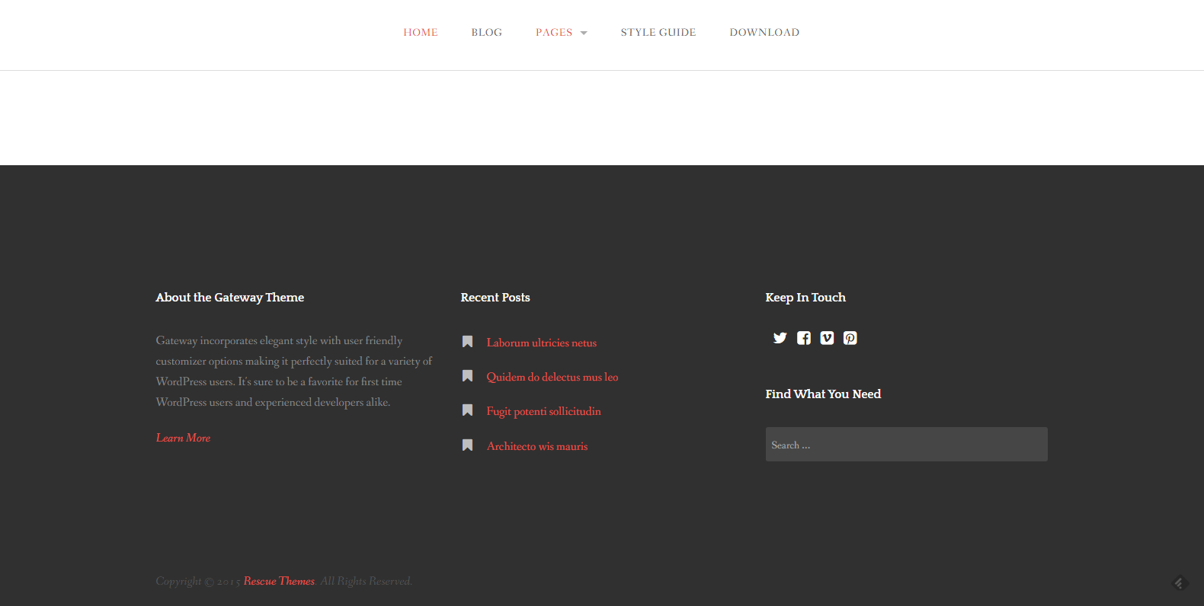Open the Fugit potenti sollicitudin post
Viewport: 1204px width, 606px height.
coord(543,411)
